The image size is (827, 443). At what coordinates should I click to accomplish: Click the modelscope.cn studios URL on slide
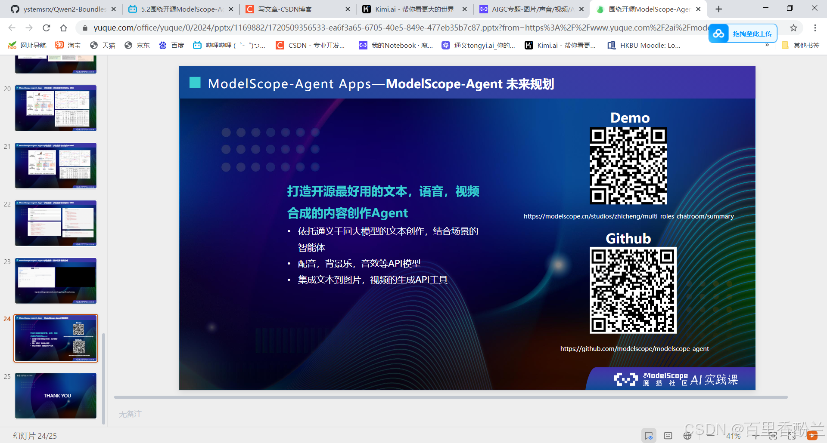[628, 216]
